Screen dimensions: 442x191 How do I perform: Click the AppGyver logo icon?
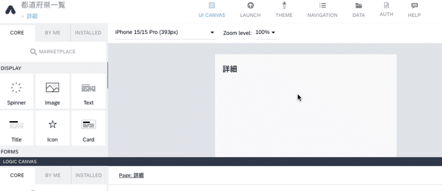[11, 10]
